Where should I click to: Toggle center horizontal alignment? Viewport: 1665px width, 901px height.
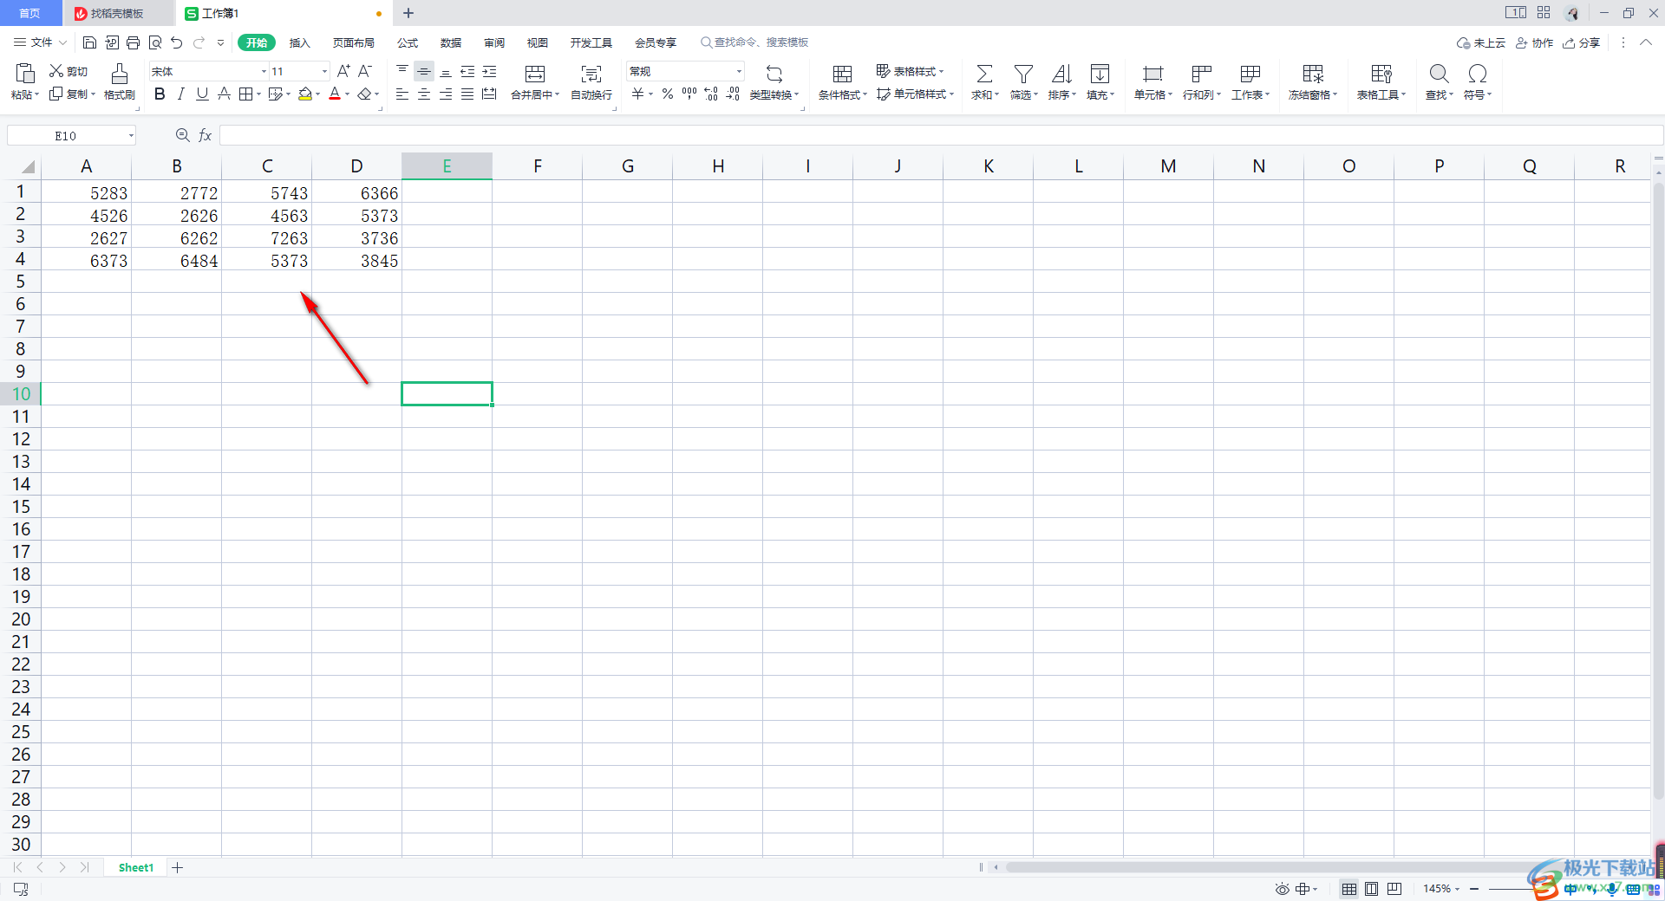[x=424, y=94]
